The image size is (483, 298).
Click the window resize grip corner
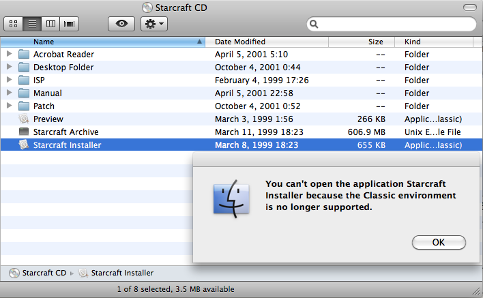pyautogui.click(x=477, y=291)
